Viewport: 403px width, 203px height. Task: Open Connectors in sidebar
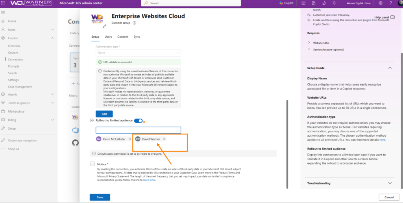tap(15, 59)
